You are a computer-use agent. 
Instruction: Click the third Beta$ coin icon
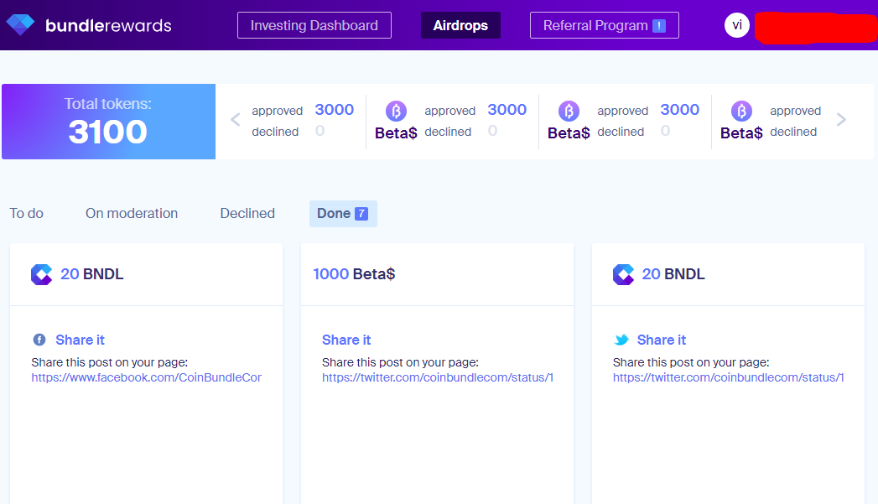(741, 111)
